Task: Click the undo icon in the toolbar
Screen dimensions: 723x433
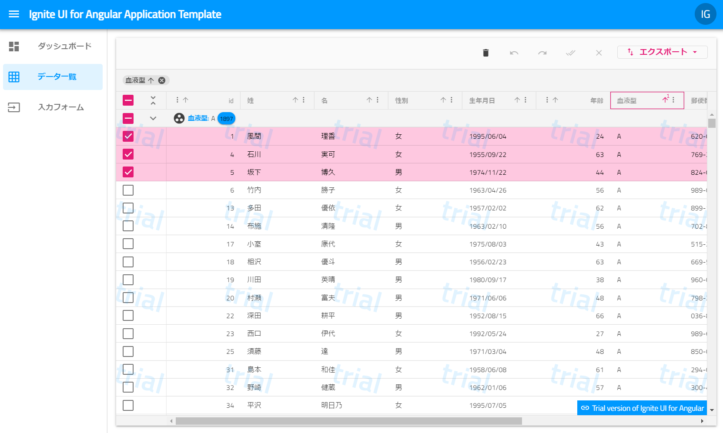Action: (514, 53)
